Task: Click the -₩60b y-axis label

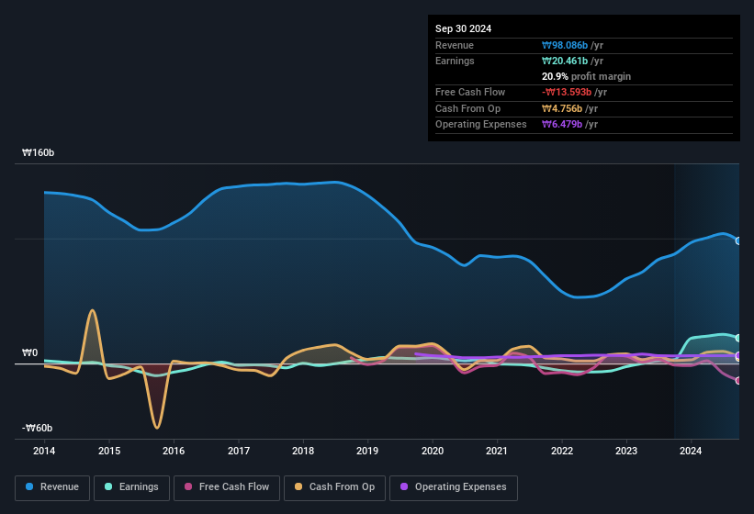Action: pyautogui.click(x=37, y=428)
